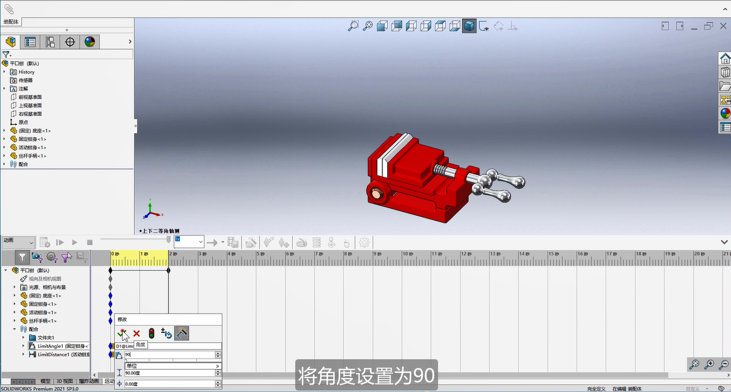The width and height of the screenshot is (731, 392).
Task: Open the ConfigurationManager tab icon
Action: click(x=50, y=42)
